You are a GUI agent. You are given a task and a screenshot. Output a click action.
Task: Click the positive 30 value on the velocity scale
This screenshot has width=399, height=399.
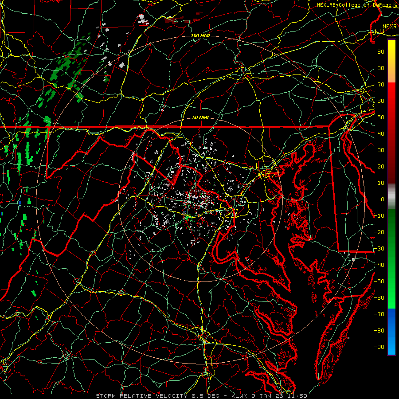tap(381, 150)
